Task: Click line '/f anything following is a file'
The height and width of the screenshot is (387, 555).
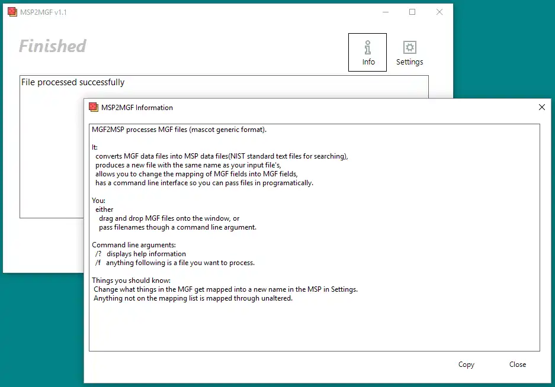Action: click(x=175, y=263)
